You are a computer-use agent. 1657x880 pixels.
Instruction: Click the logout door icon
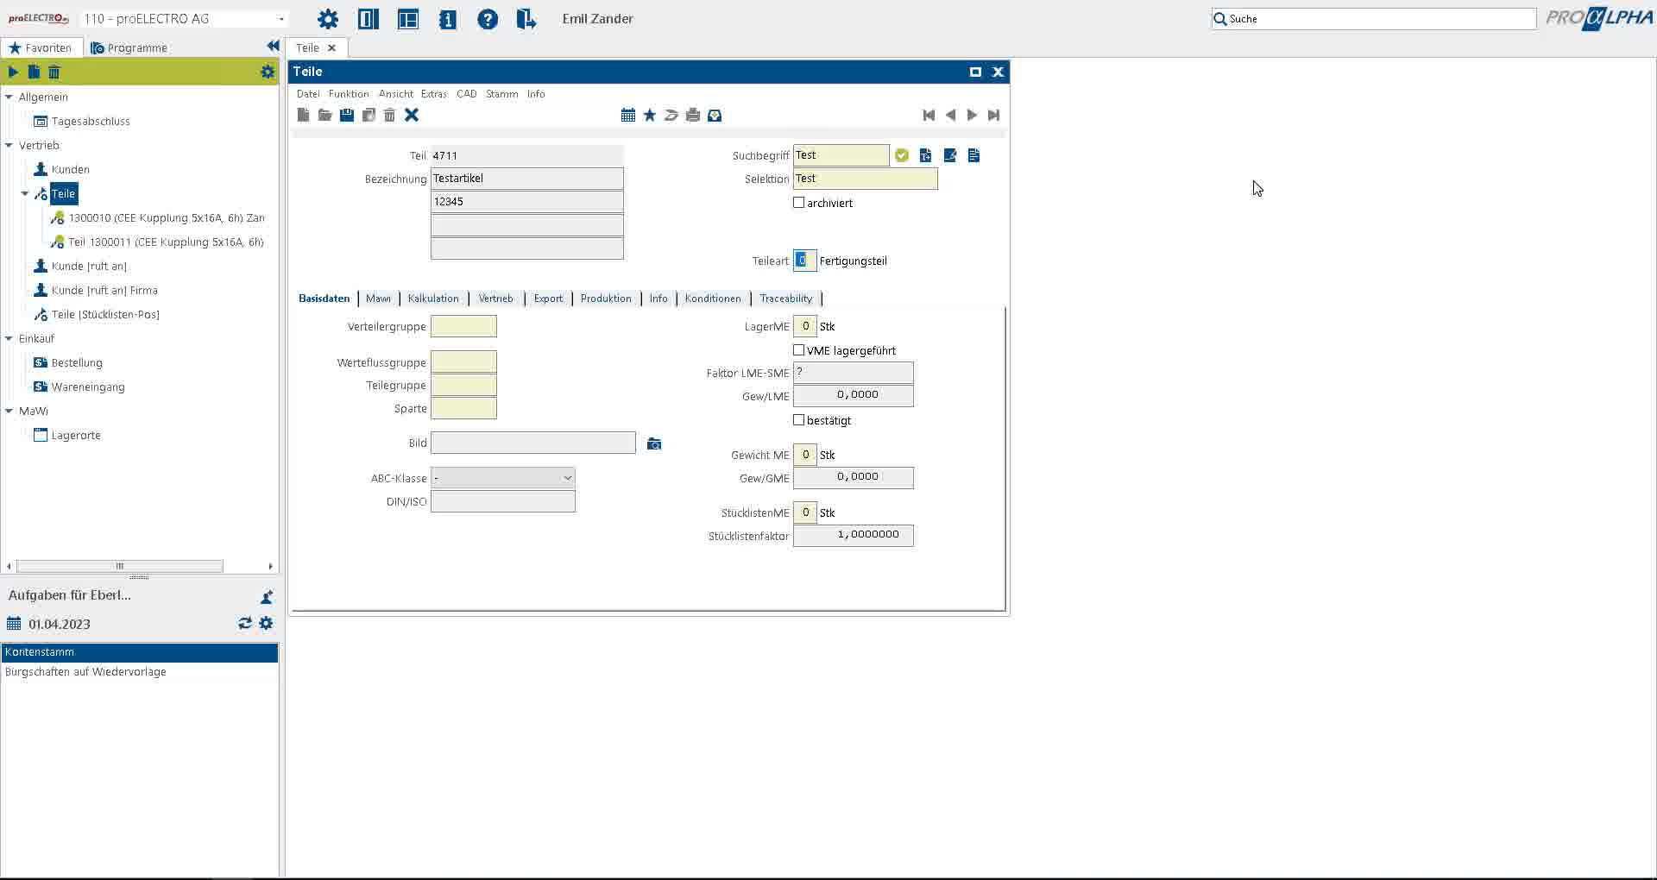[x=526, y=19]
